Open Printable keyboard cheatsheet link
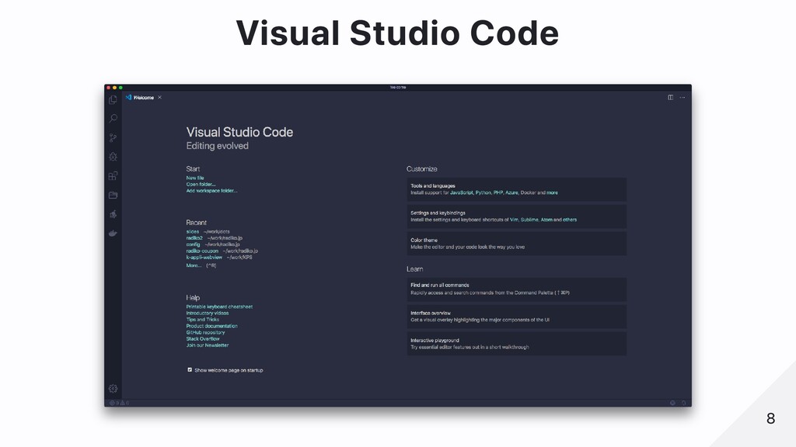The width and height of the screenshot is (796, 447). coord(219,307)
